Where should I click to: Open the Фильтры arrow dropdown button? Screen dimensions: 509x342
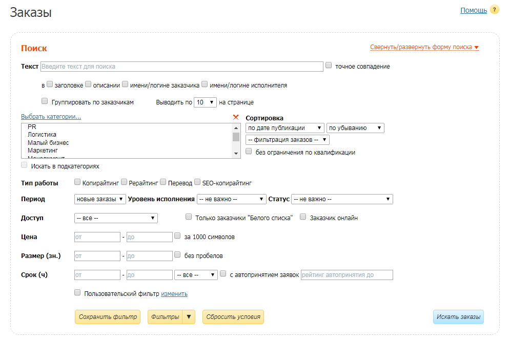[x=189, y=317]
